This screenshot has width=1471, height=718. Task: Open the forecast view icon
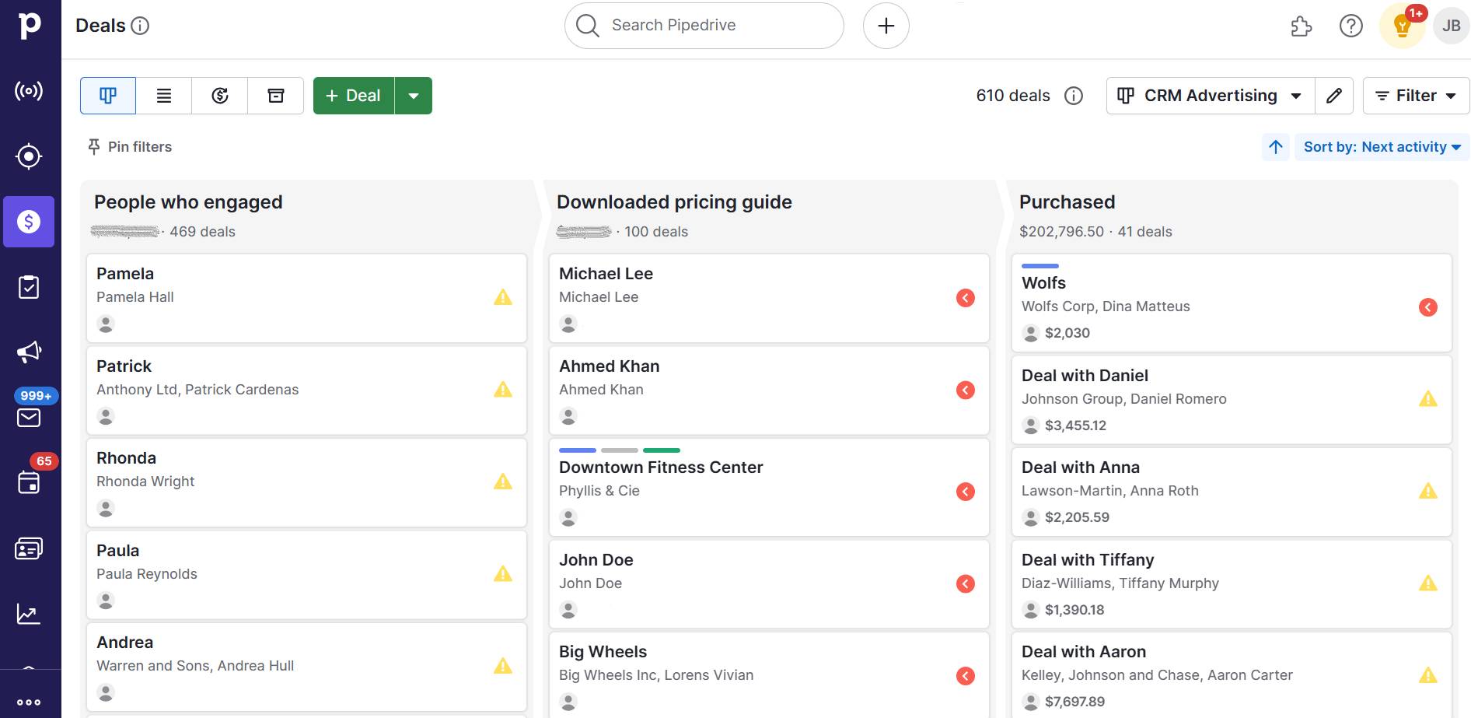(218, 95)
